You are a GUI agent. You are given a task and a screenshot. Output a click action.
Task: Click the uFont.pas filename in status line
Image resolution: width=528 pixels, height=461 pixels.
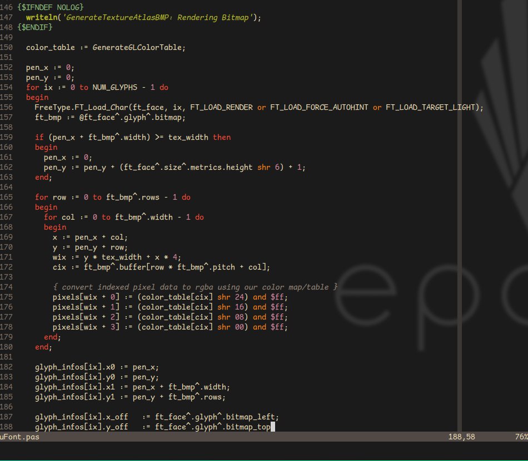(x=19, y=437)
